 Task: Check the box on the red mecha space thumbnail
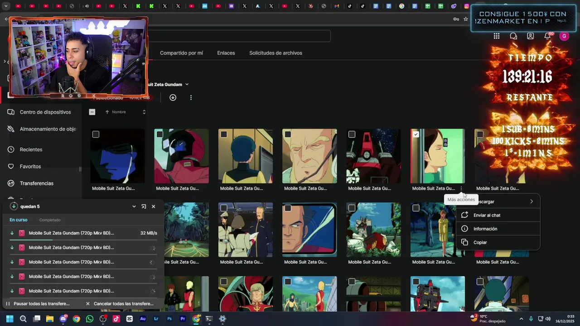352,134
